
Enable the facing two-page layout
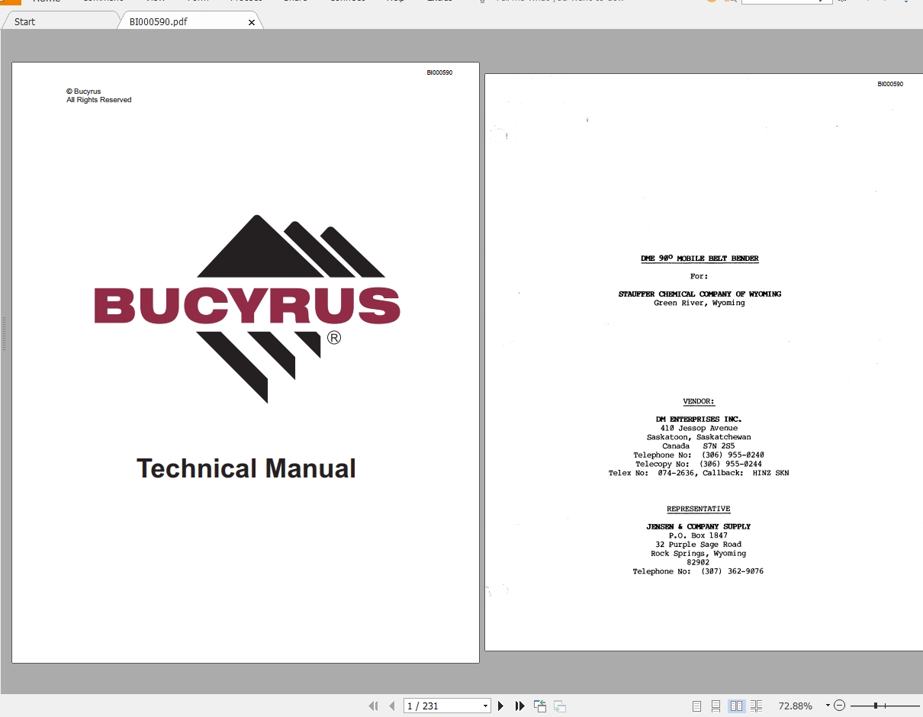pos(735,706)
